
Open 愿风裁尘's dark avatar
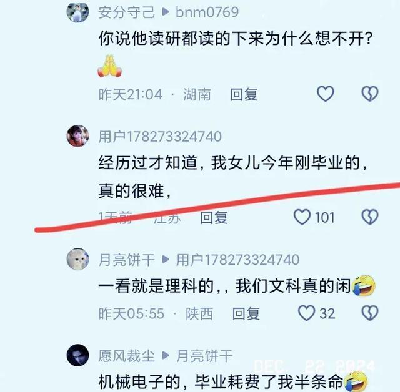point(77,355)
